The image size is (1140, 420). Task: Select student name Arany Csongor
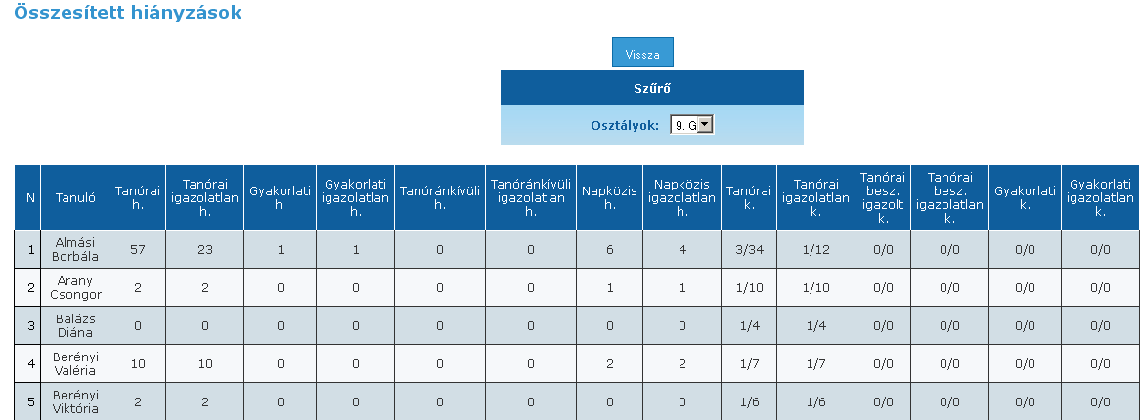click(x=75, y=287)
